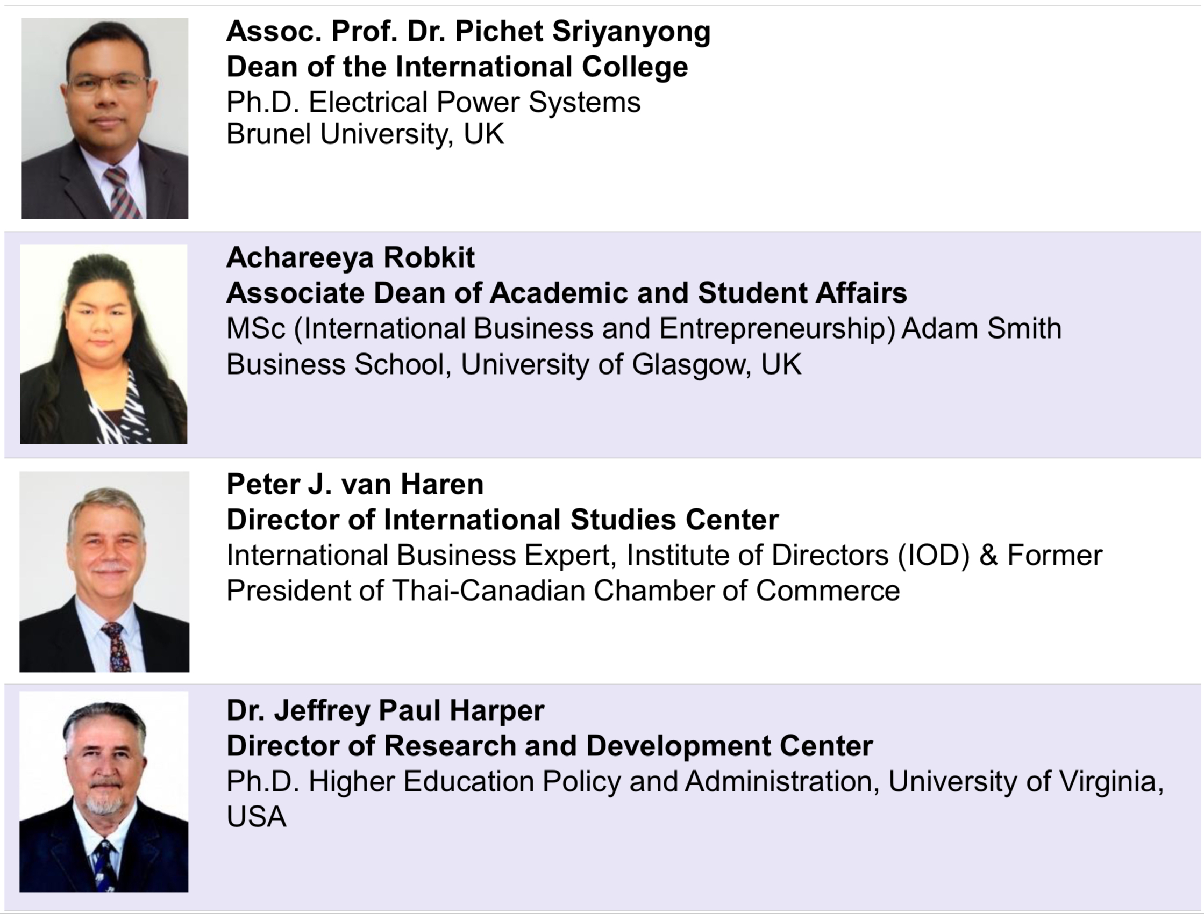
Task: Click the USA text in Harper's row
Action: (x=257, y=817)
